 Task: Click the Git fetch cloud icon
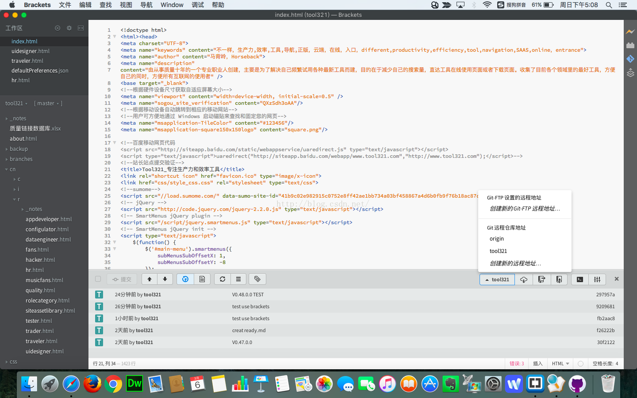(x=524, y=279)
